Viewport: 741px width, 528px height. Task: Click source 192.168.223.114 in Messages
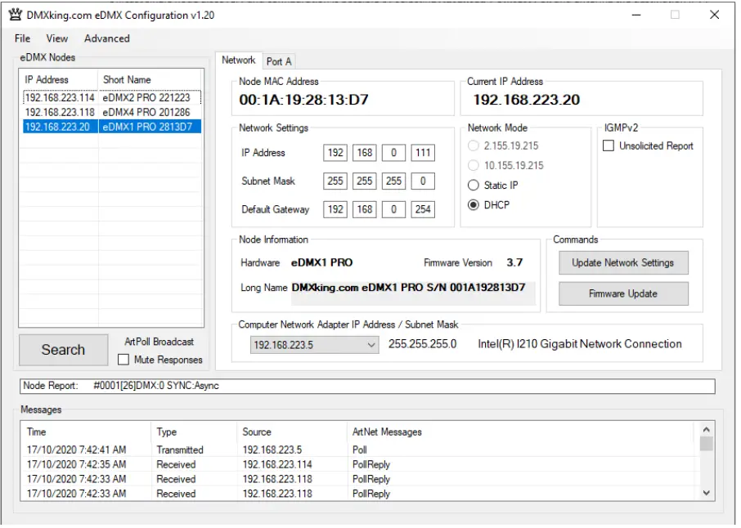pos(277,465)
